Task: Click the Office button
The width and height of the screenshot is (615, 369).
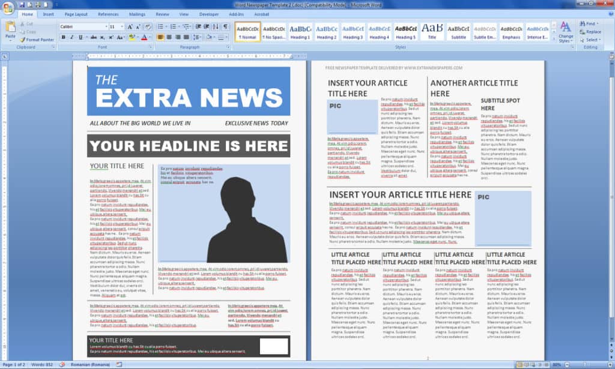Action: pos(8,7)
